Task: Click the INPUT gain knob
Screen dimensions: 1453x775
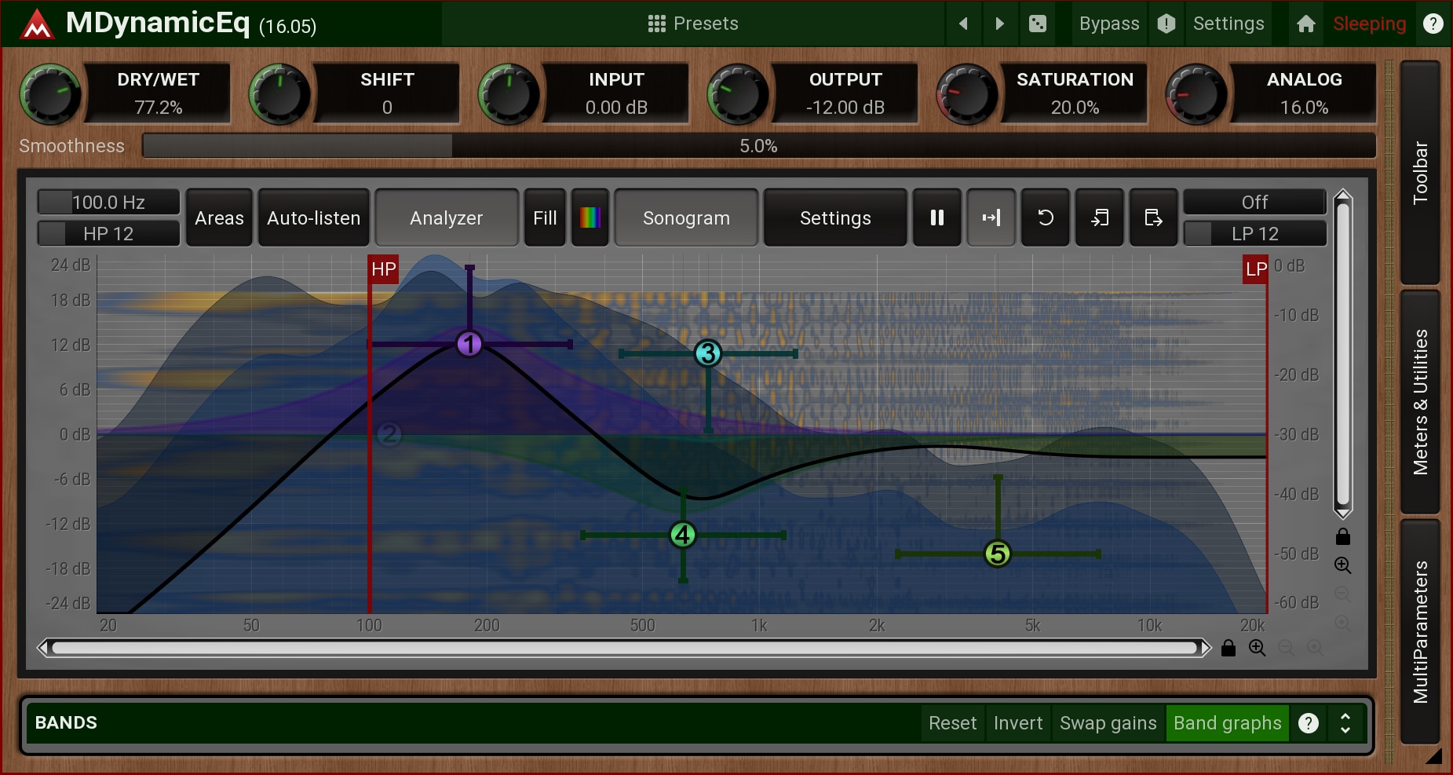Action: coord(509,95)
